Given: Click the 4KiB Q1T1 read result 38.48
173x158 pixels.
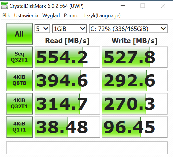Looking at the screenshot, I should (67, 127).
